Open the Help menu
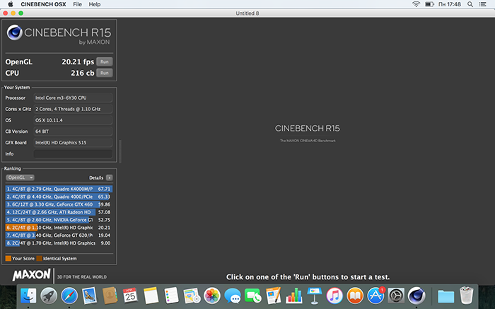The width and height of the screenshot is (495, 309). coord(95,4)
